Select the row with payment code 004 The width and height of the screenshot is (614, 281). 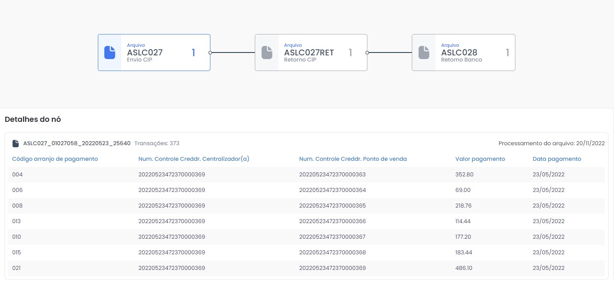[306, 174]
